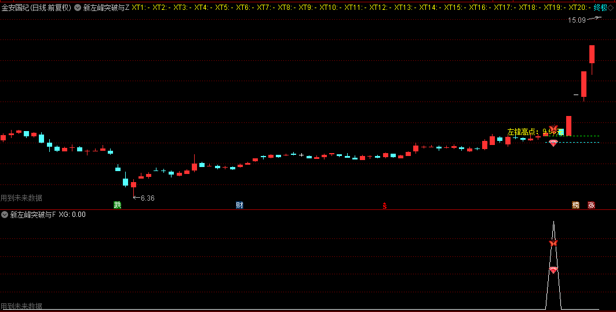
Task: Click the 用到未来数据 notice in main chart
Action: pyautogui.click(x=21, y=198)
